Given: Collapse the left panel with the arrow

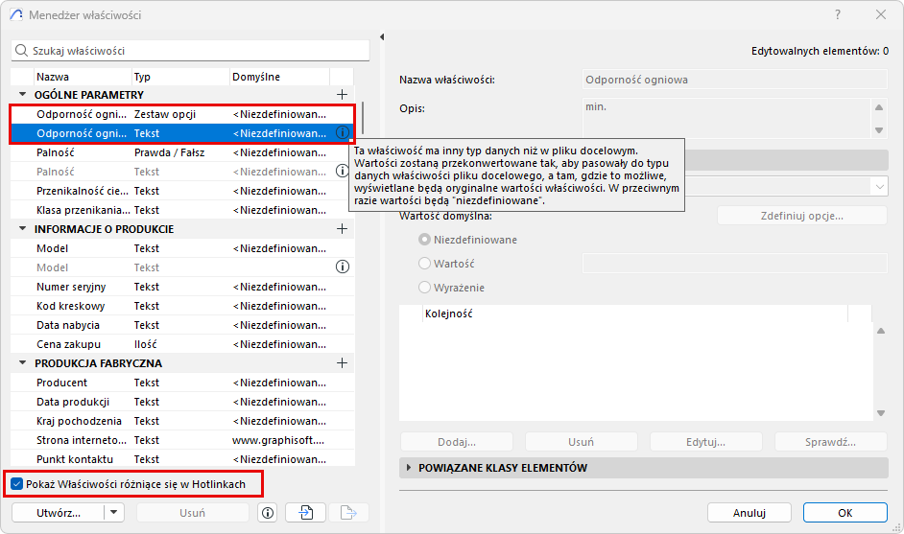Looking at the screenshot, I should click(382, 36).
